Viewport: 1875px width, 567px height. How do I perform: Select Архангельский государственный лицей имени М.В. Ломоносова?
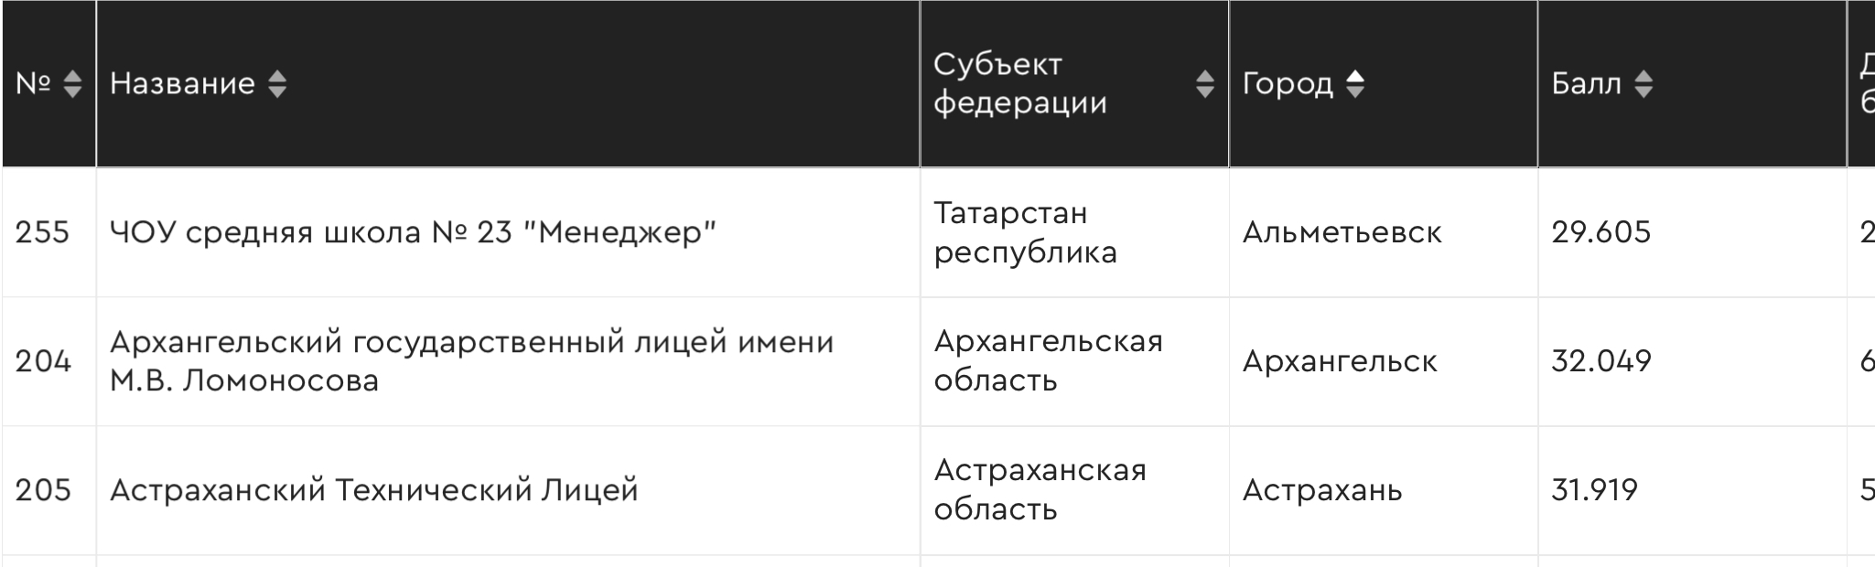[471, 361]
